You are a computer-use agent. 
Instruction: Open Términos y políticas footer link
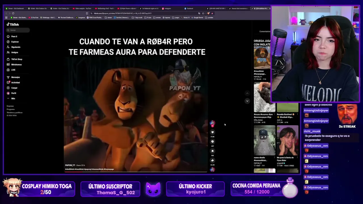tap(14, 112)
